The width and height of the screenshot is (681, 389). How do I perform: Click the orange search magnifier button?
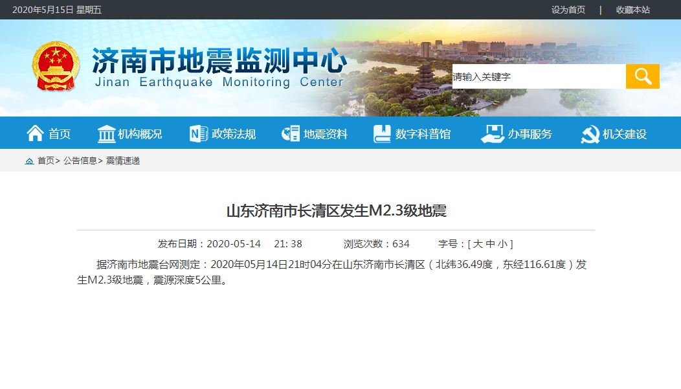pyautogui.click(x=642, y=76)
